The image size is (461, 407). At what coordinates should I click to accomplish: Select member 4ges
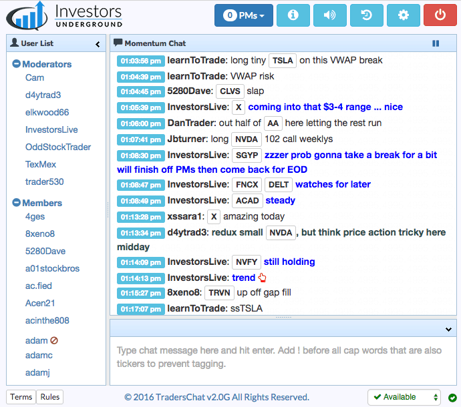(35, 216)
